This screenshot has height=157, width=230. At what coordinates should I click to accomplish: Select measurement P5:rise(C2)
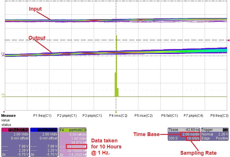tap(143, 116)
